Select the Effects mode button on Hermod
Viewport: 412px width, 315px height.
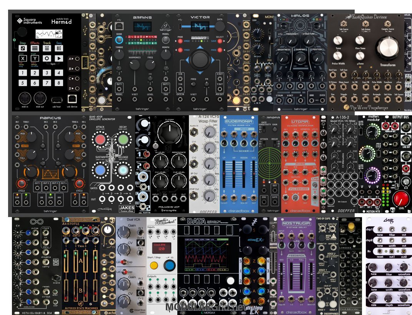[35, 48]
